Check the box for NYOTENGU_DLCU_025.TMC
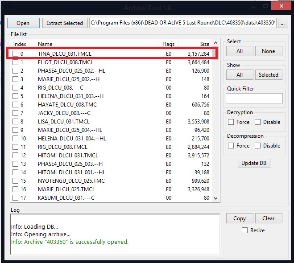 click(15, 181)
